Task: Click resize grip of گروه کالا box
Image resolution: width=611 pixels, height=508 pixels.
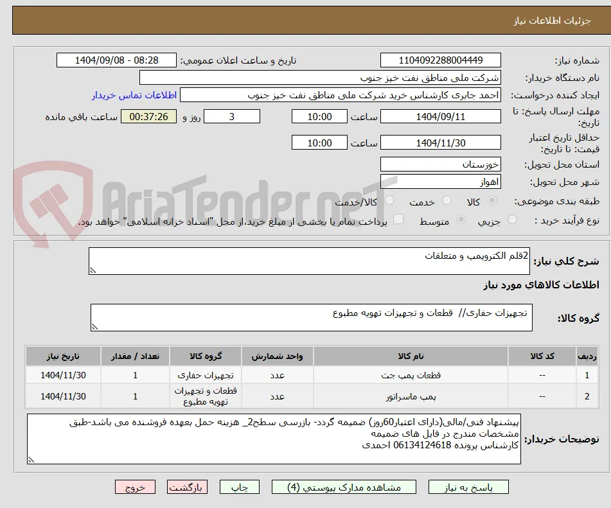Action: [x=94, y=327]
